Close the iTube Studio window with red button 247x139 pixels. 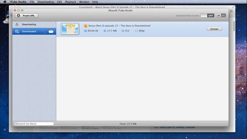click(15, 10)
